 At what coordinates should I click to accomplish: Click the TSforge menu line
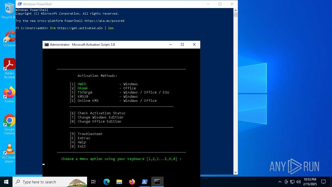pyautogui.click(x=119, y=92)
